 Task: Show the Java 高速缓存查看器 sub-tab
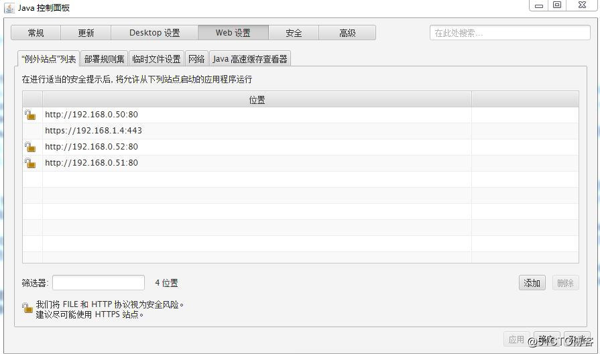[x=250, y=59]
